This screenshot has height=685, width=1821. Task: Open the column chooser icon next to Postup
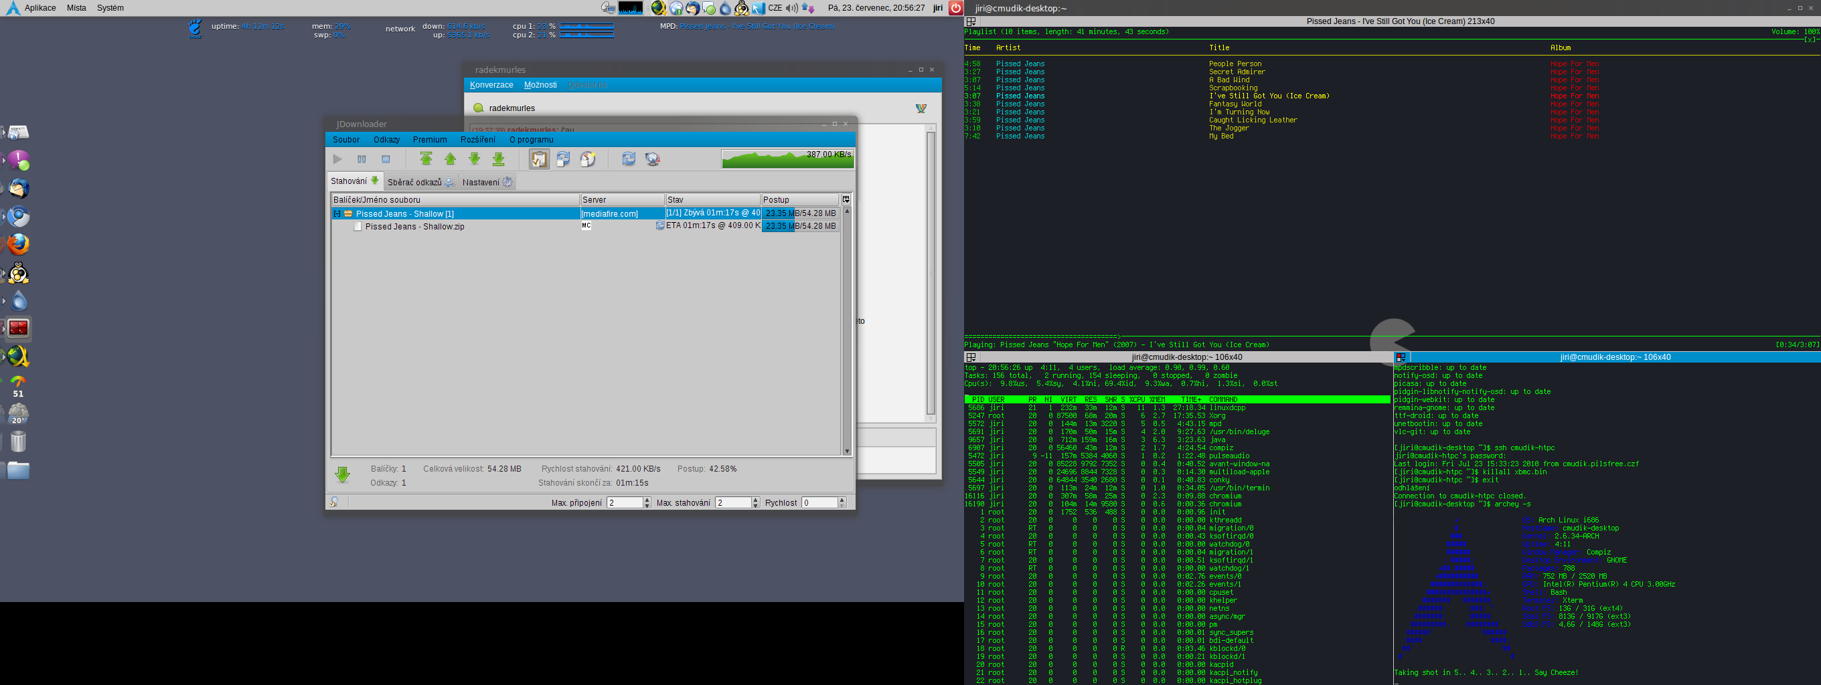(x=846, y=200)
